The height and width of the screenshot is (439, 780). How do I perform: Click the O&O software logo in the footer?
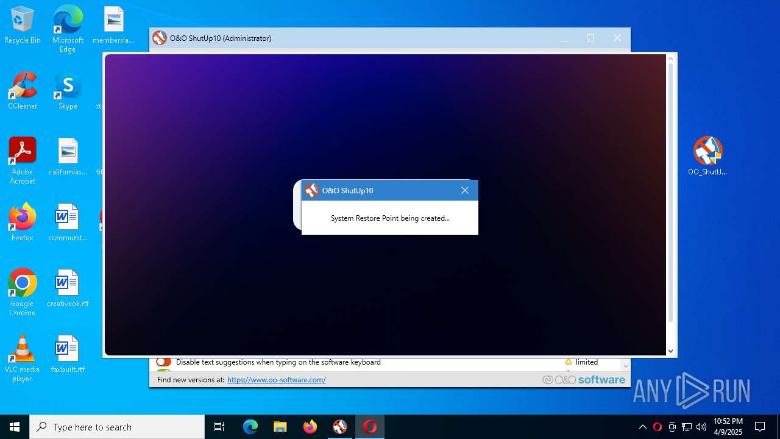click(x=584, y=380)
